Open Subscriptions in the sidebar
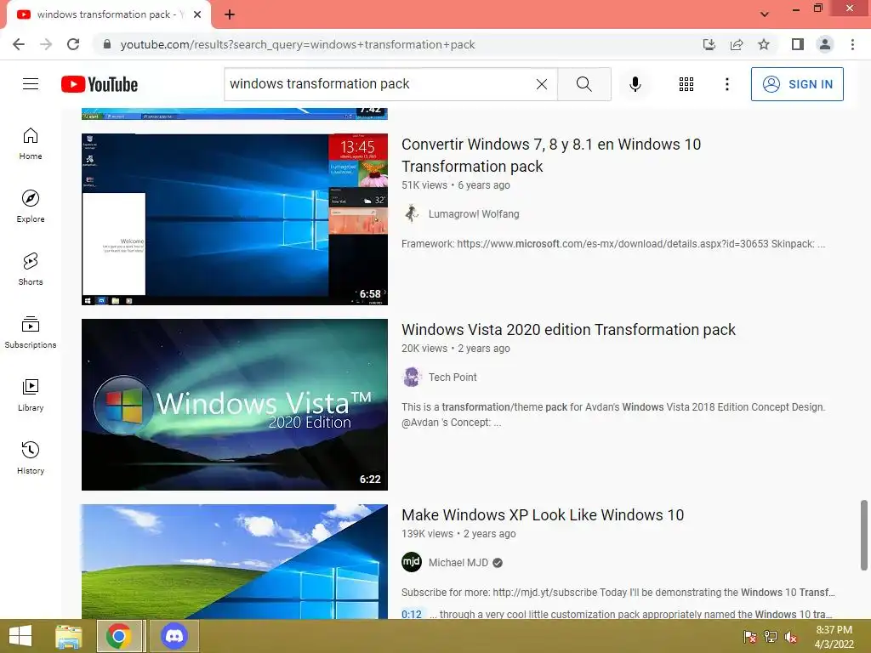The width and height of the screenshot is (871, 653). click(31, 332)
